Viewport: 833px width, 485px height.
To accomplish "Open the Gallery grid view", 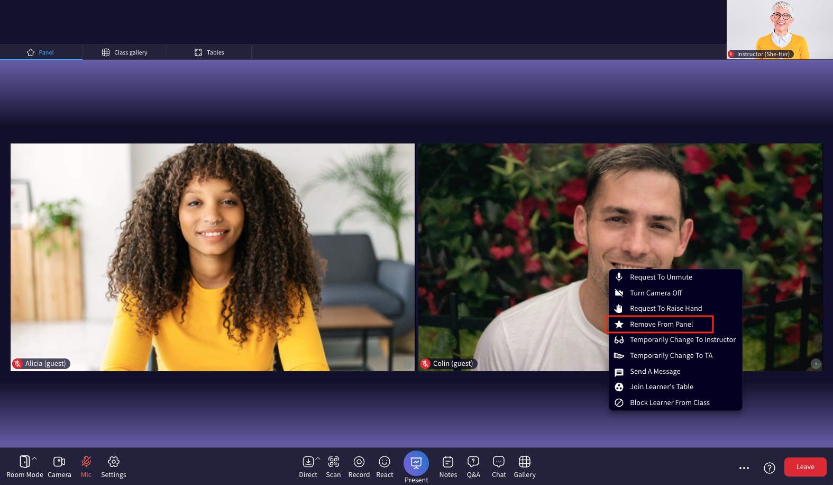I will pos(525,466).
